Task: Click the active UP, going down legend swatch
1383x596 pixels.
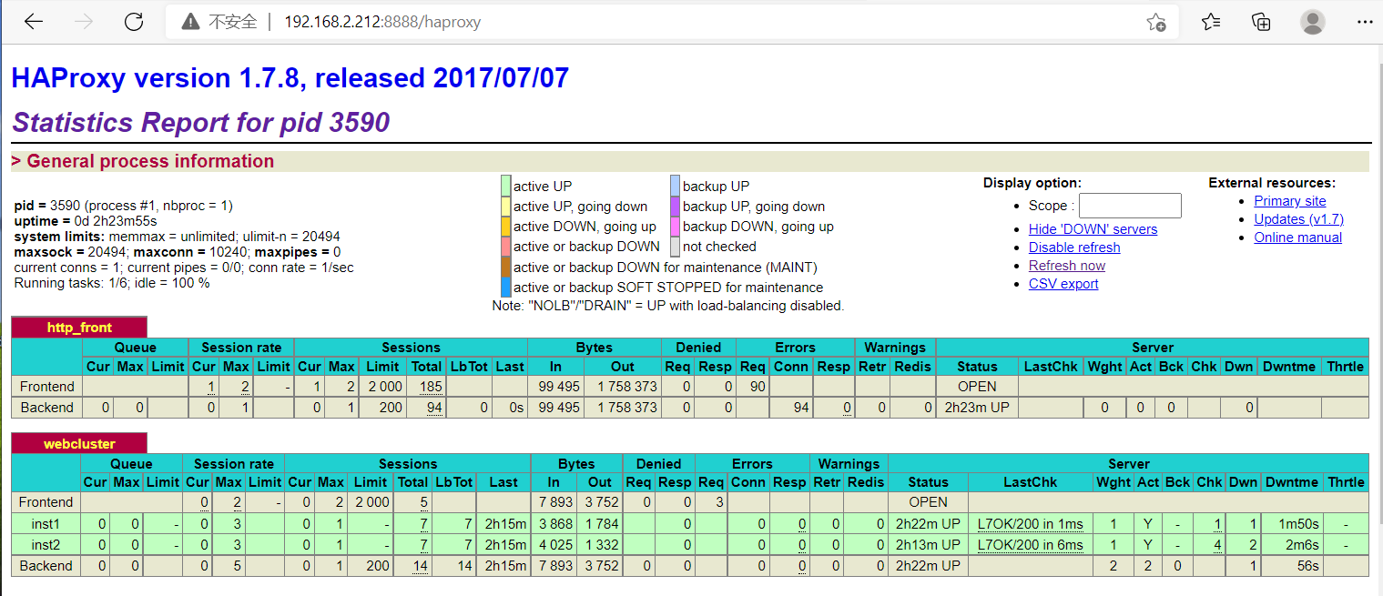Action: coord(505,206)
